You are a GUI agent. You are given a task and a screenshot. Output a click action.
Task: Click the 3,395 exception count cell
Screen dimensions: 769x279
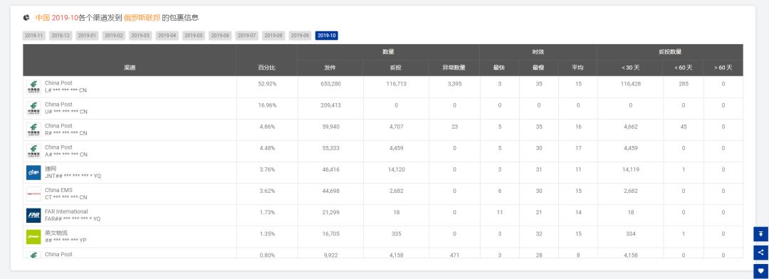tap(454, 84)
